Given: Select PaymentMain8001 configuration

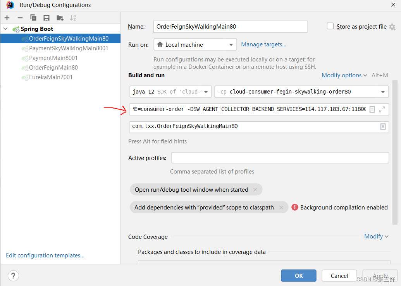Looking at the screenshot, I should (x=60, y=58).
